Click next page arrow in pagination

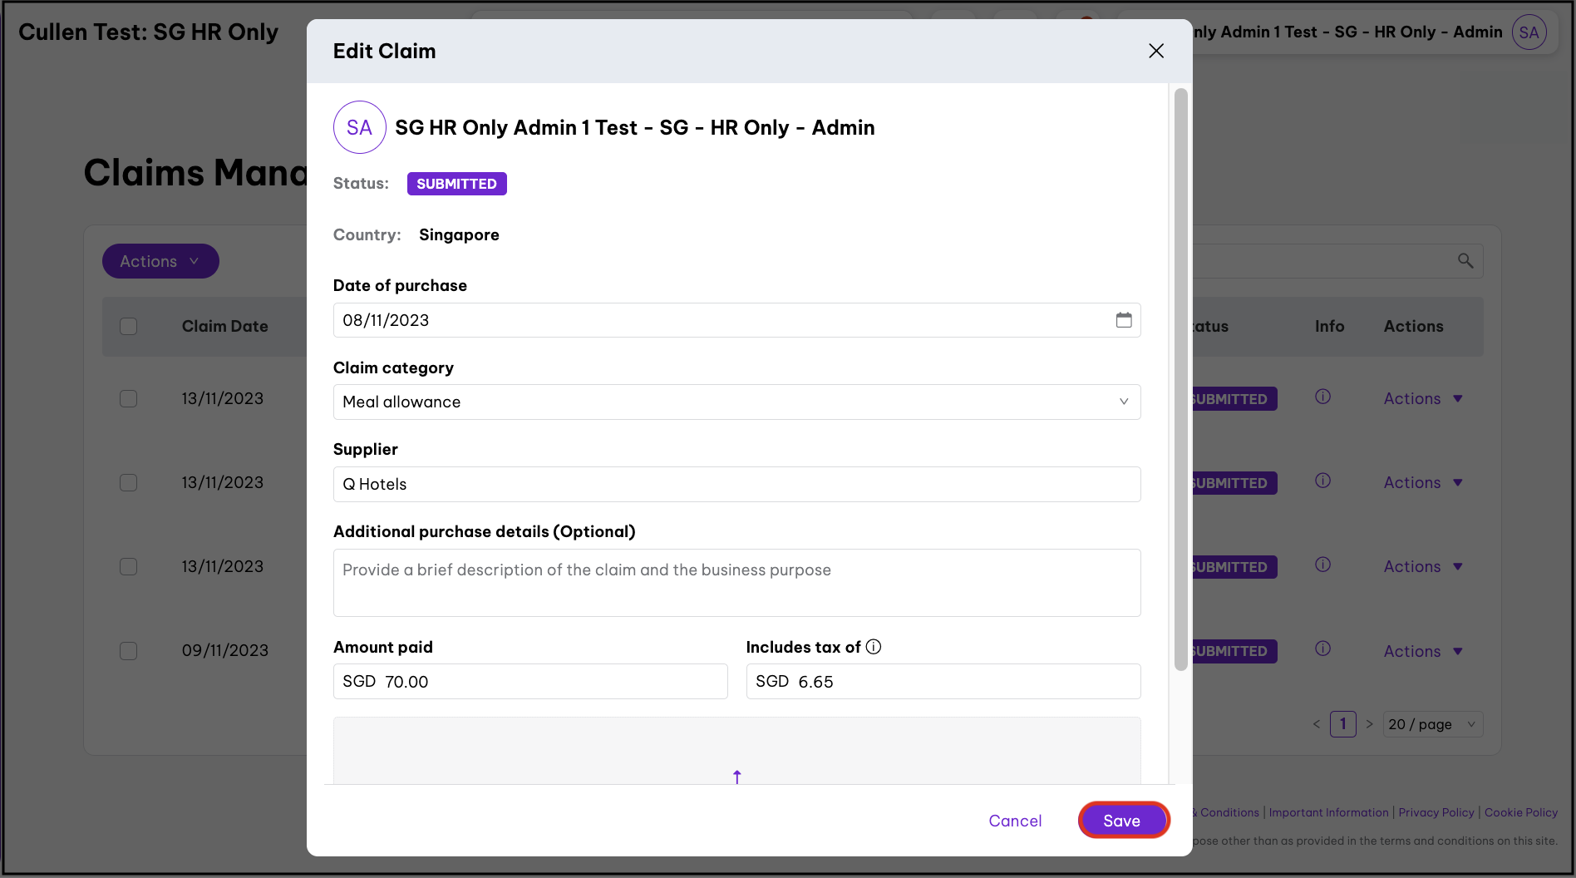1369,724
